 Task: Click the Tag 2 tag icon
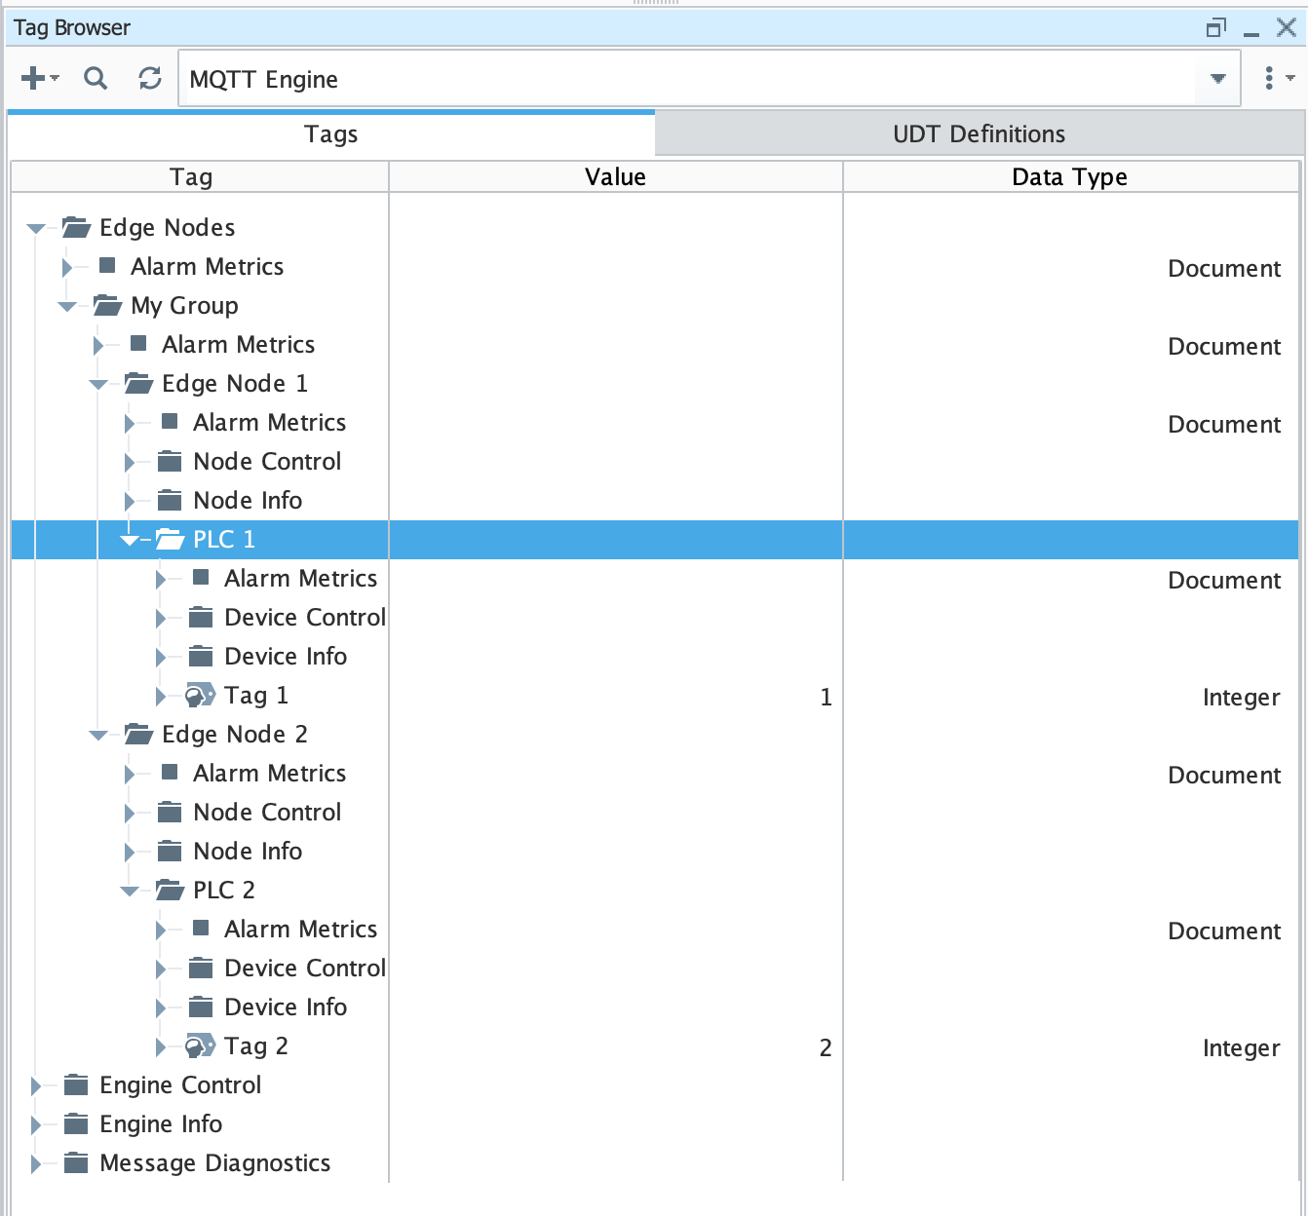(200, 1046)
